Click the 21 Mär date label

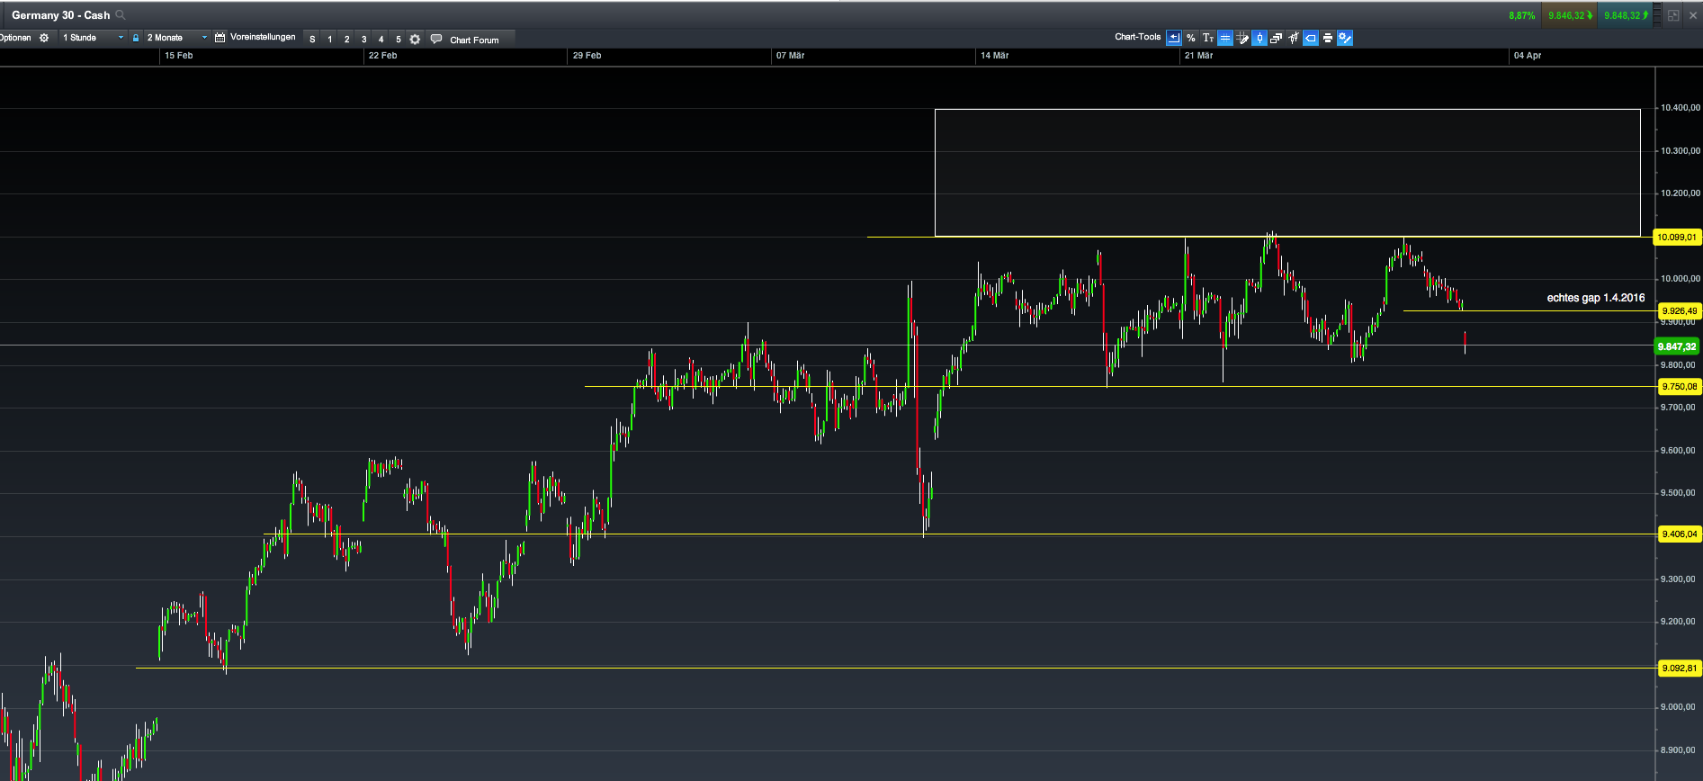(1198, 56)
